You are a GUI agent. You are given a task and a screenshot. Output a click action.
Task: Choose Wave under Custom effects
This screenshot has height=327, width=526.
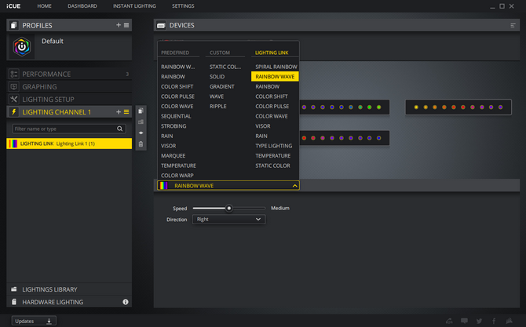click(217, 96)
